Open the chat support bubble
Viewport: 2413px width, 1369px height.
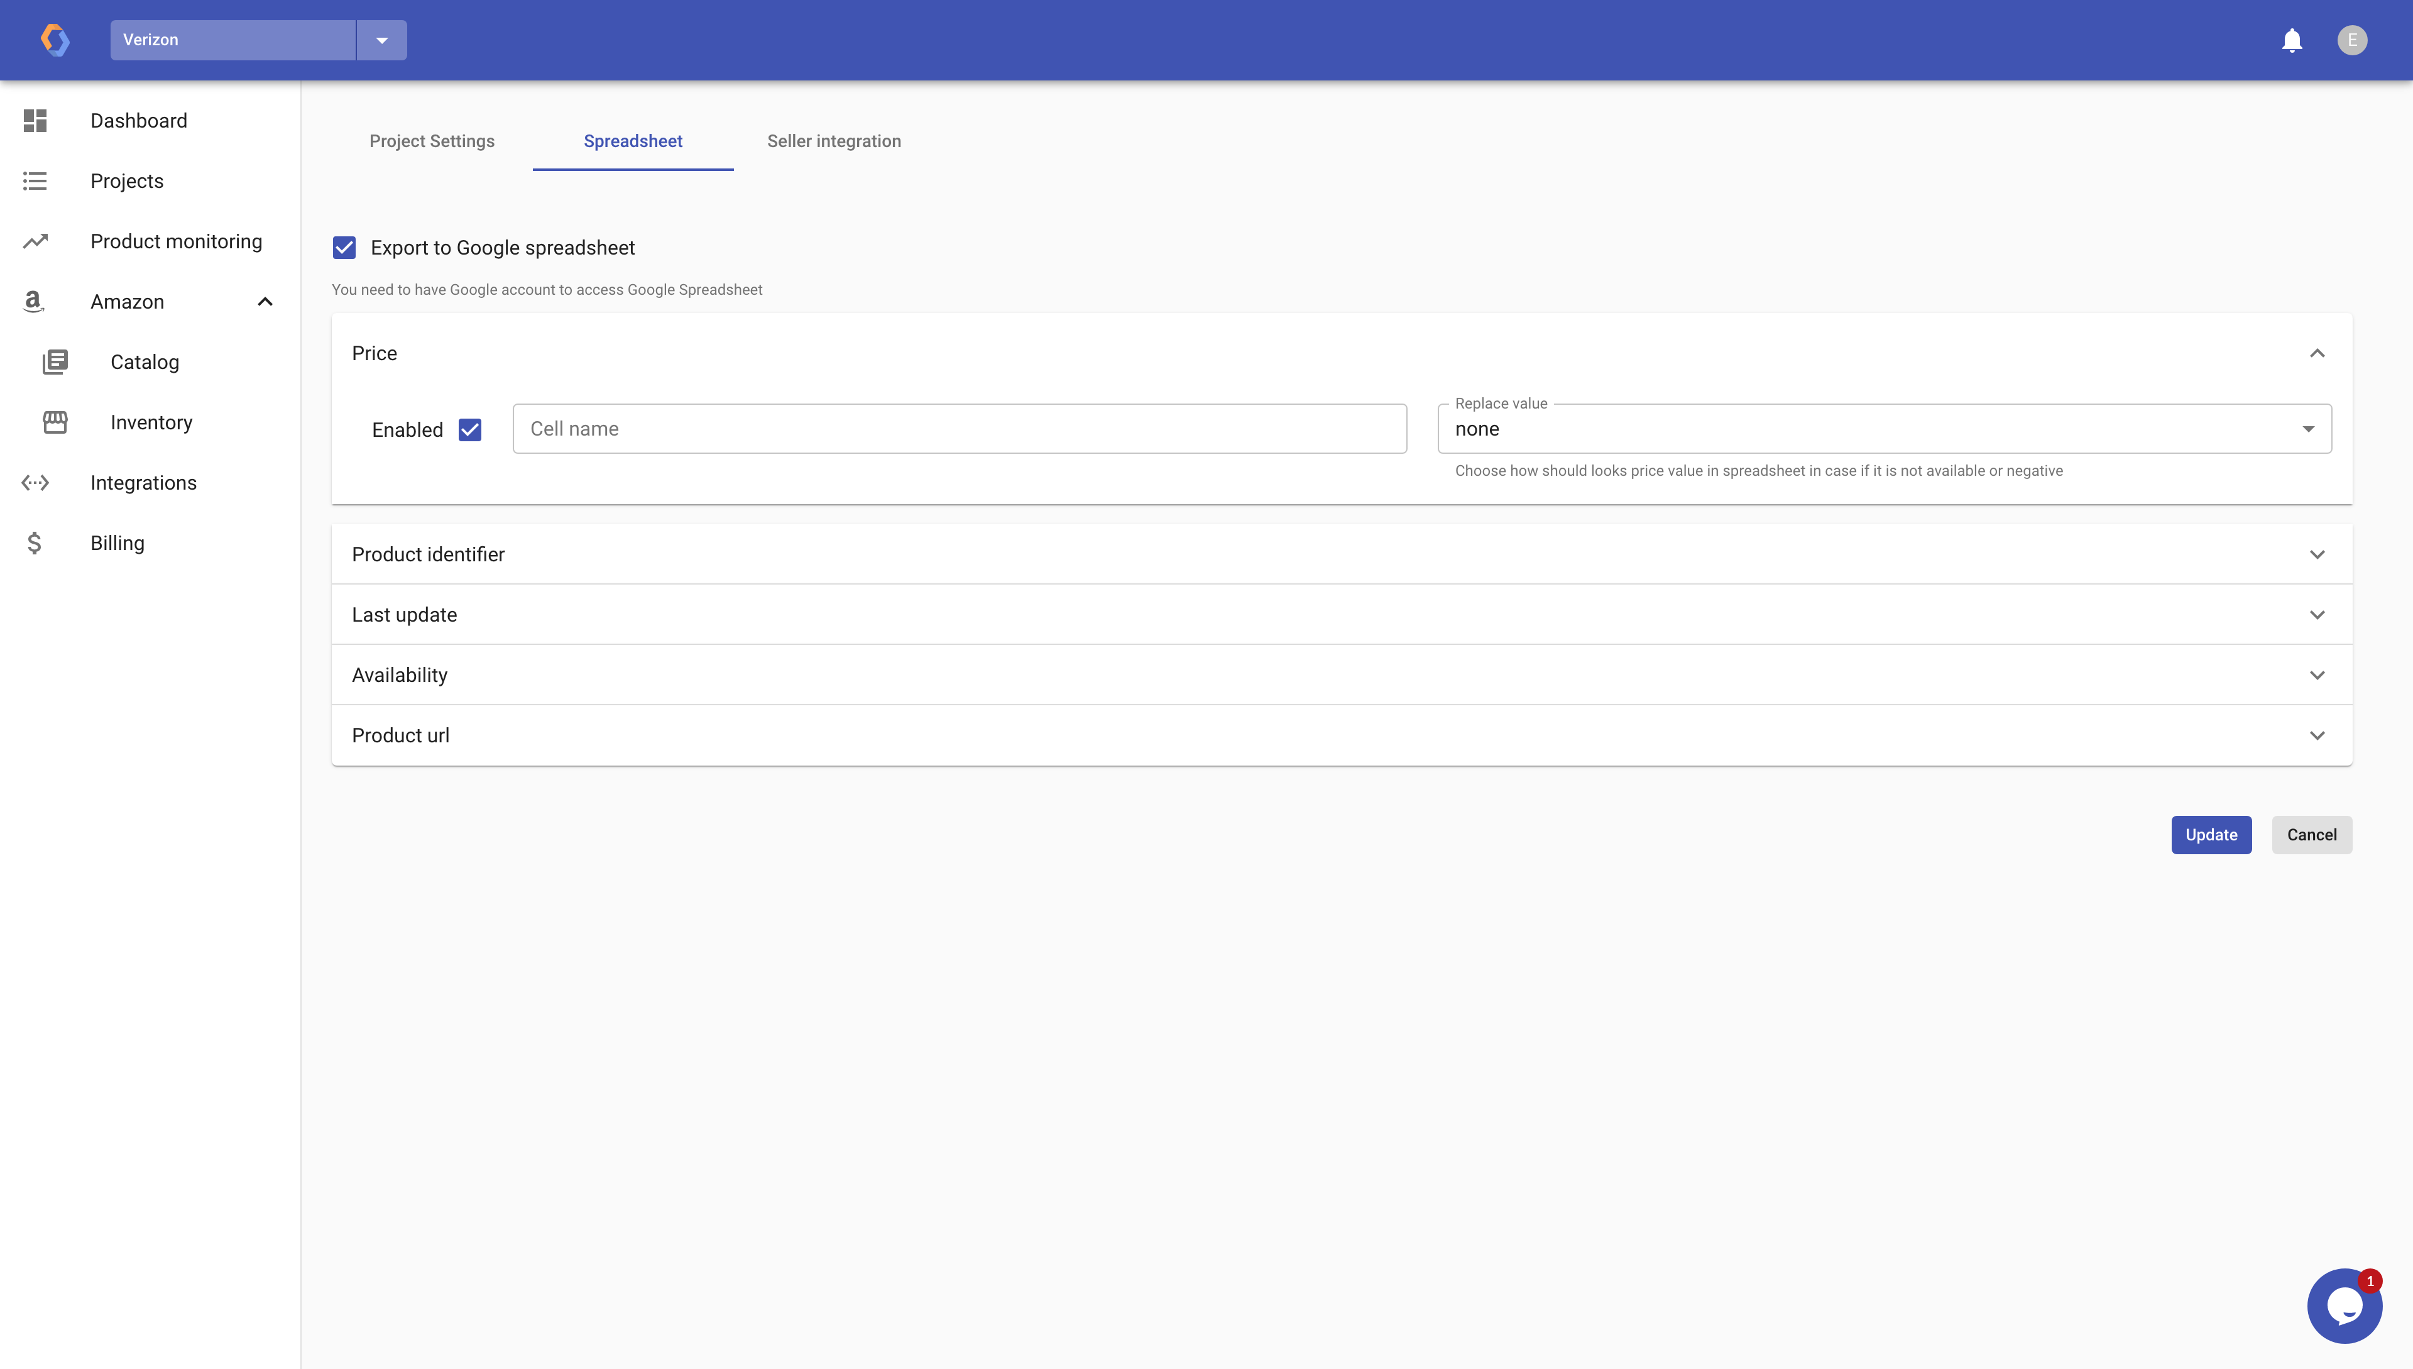(x=2343, y=1305)
